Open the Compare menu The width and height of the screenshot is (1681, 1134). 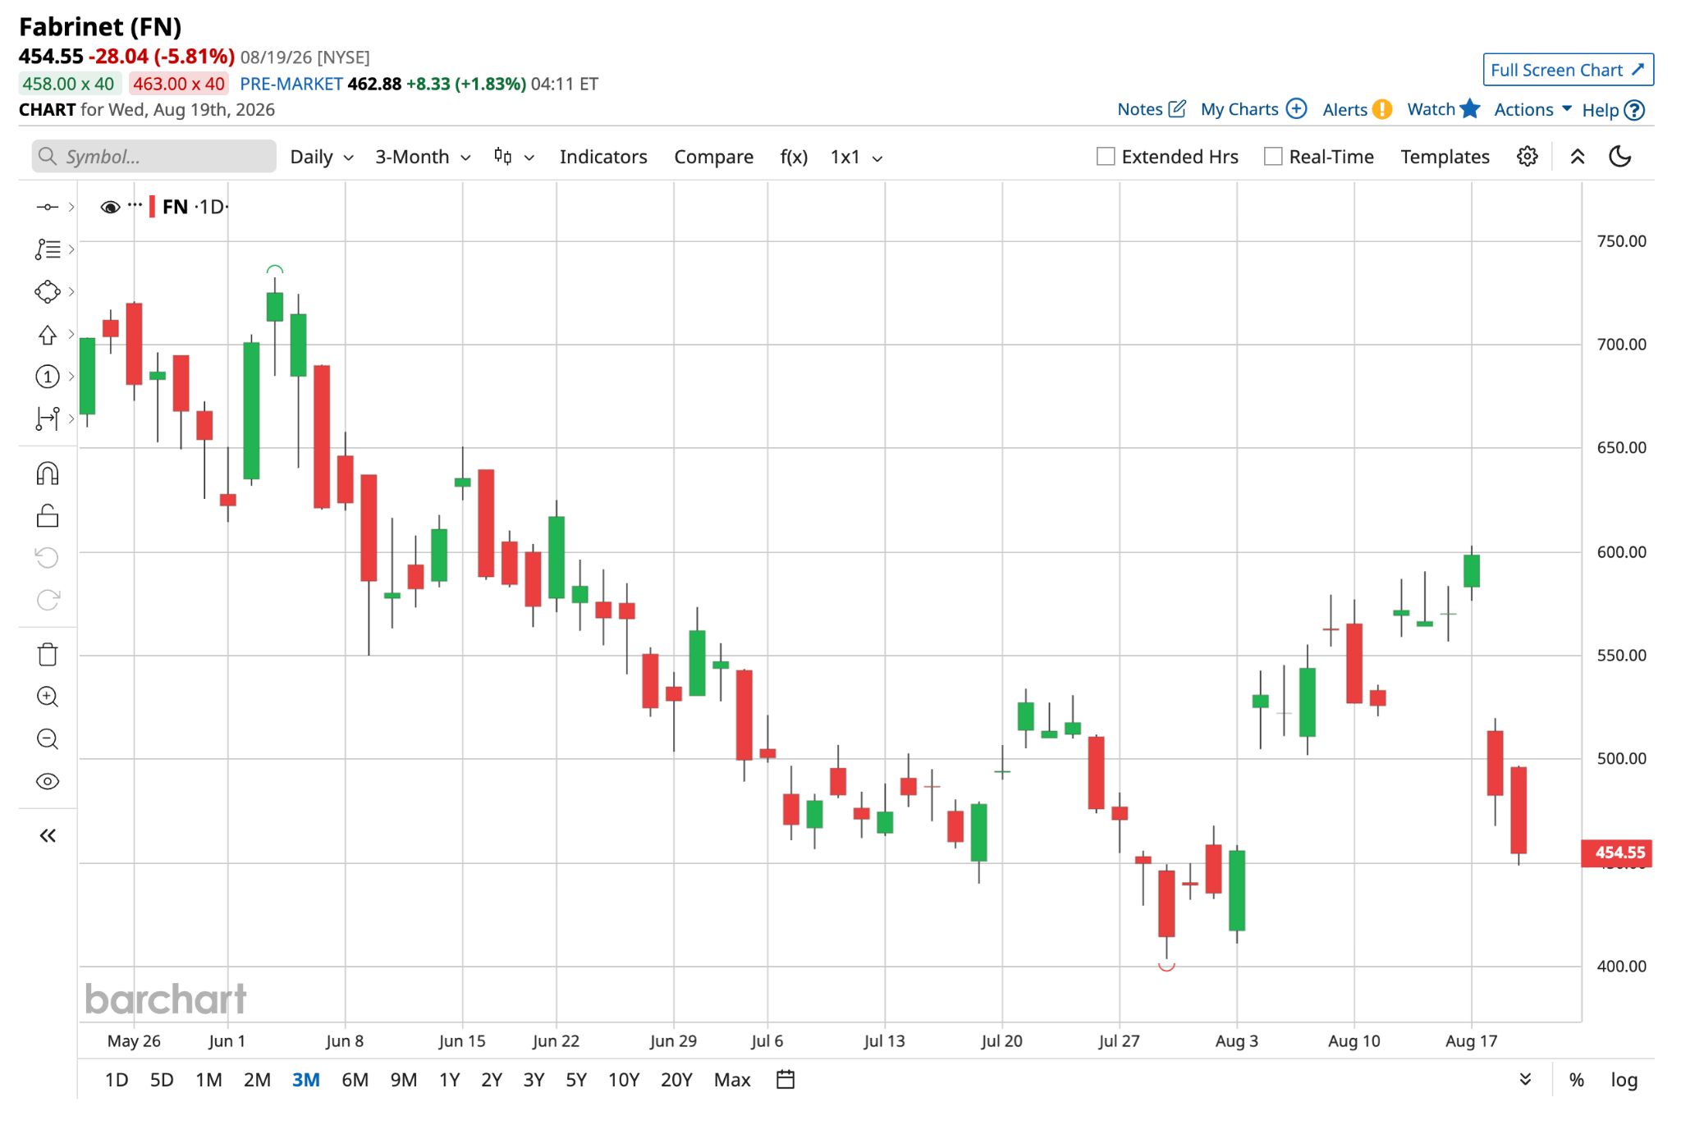(x=713, y=157)
